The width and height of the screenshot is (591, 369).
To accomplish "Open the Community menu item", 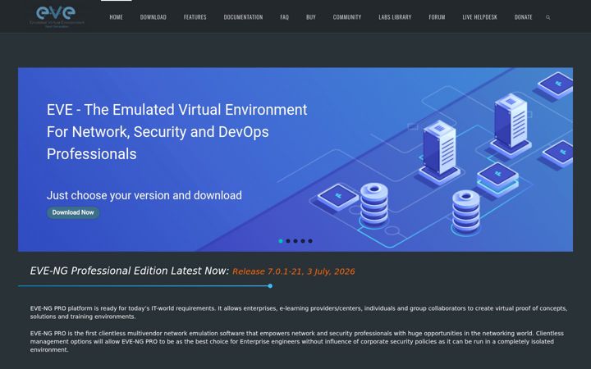I will coord(347,17).
